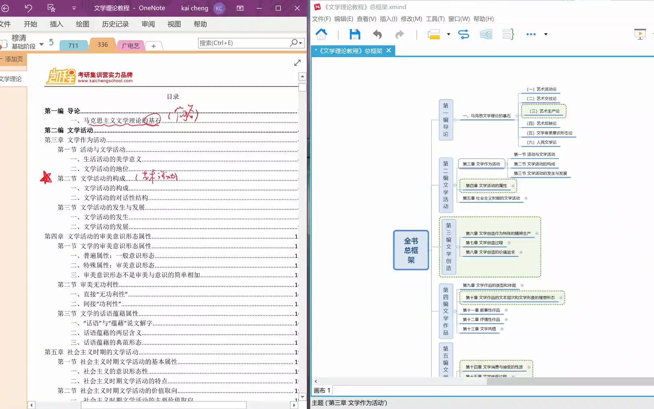654x409 pixels.
Task: Click the three-dots more icon in XMind
Action: tap(531, 34)
